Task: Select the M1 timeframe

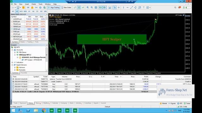Action: tap(13, 11)
